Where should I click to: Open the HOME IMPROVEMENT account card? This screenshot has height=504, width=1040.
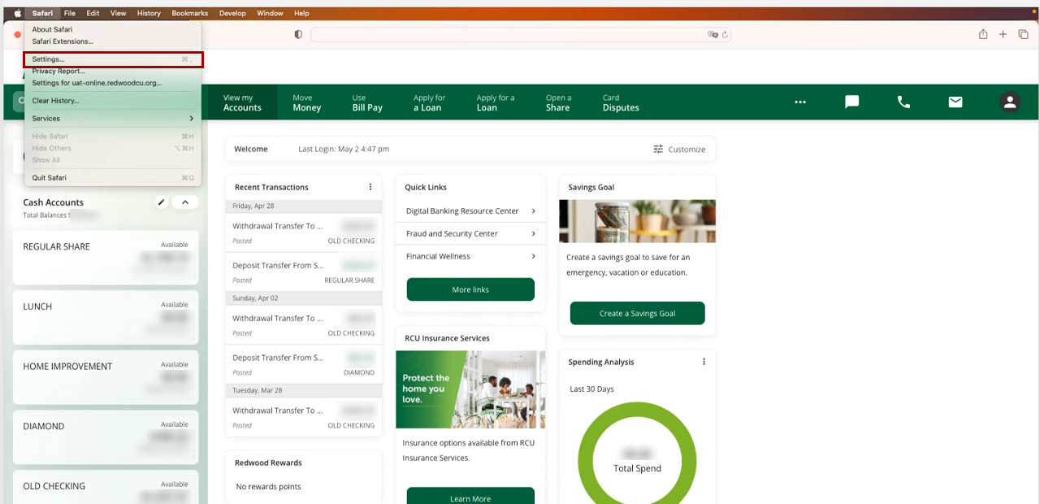(x=106, y=377)
